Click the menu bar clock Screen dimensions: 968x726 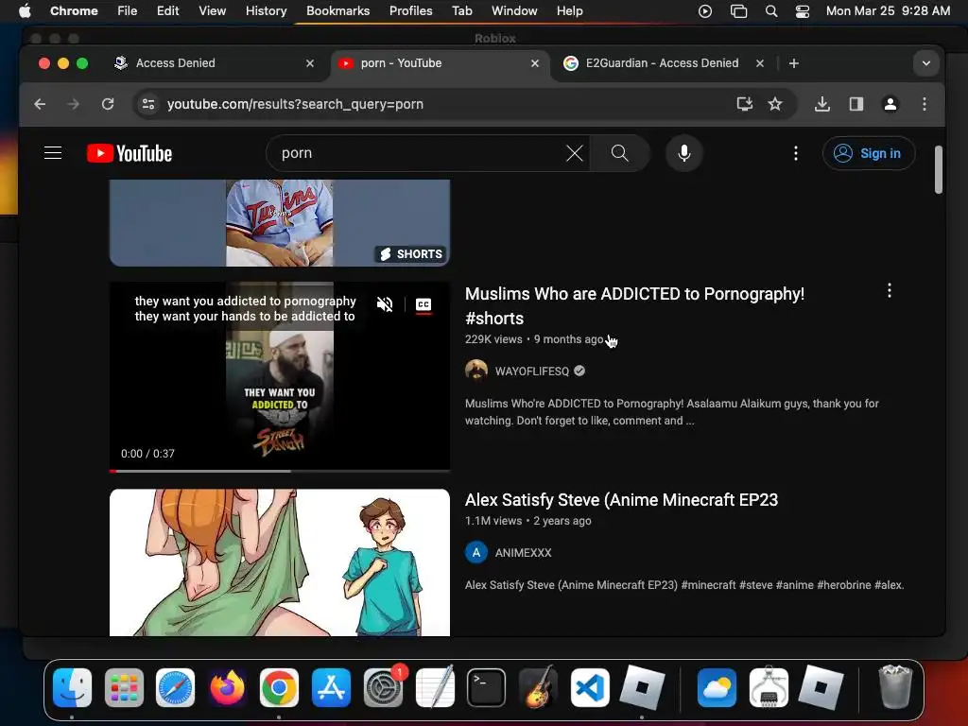[888, 11]
